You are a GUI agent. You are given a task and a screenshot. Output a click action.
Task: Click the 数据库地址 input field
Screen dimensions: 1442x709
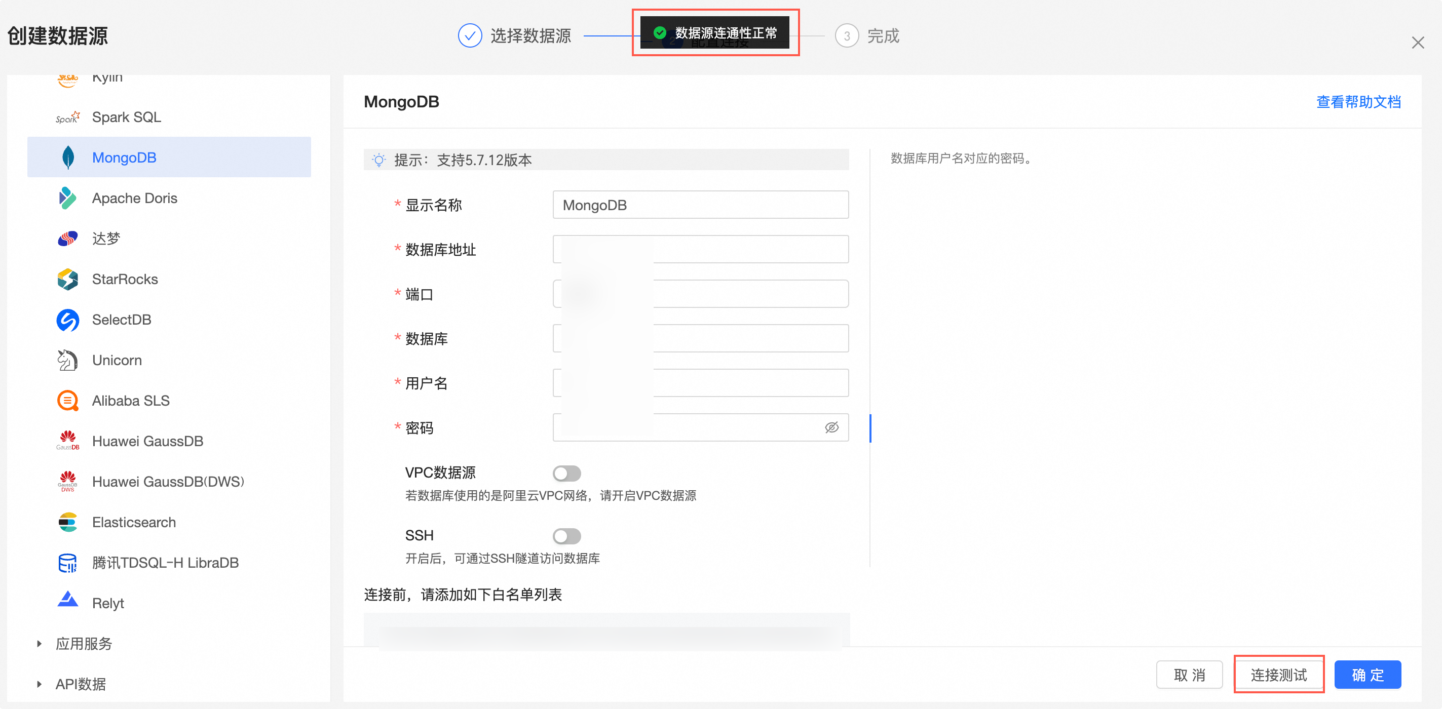tap(700, 249)
